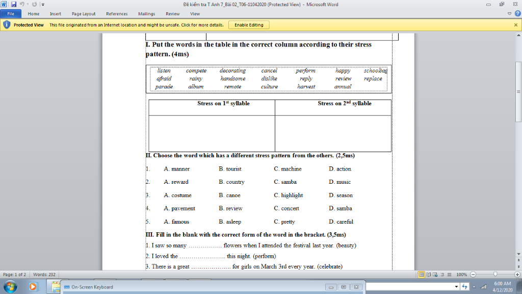The image size is (522, 294).
Task: Click answer 'C. machine' in question 1
Action: coord(288,169)
